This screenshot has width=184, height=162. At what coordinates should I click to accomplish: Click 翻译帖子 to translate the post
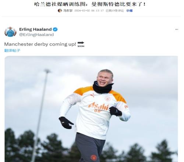[12, 50]
